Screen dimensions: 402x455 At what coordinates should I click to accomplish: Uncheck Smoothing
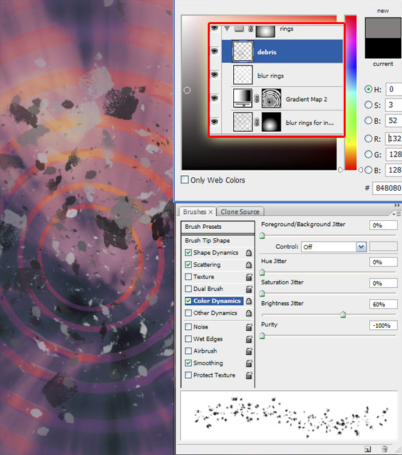click(188, 363)
